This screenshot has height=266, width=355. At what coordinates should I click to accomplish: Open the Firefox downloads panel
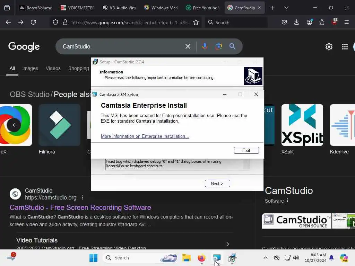(x=297, y=22)
